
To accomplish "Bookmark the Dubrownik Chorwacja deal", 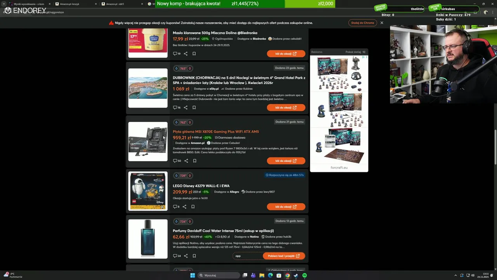I will tap(194, 108).
